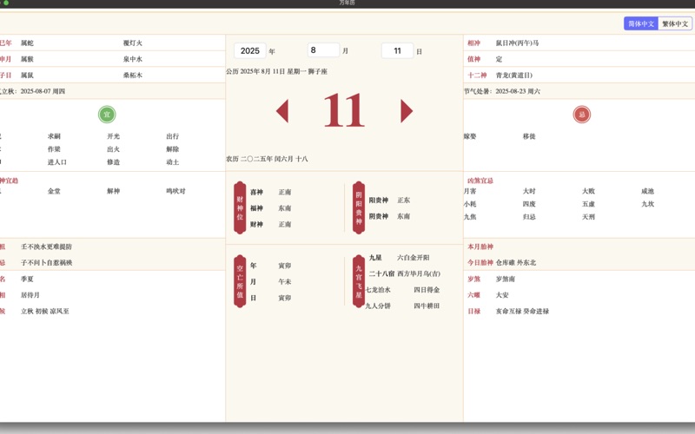Click 阳贵神 正东 row
This screenshot has width=695, height=434.
pyautogui.click(x=389, y=201)
